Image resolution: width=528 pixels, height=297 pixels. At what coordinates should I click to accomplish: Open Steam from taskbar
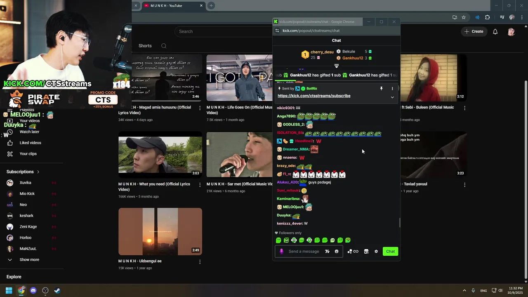pyautogui.click(x=57, y=290)
